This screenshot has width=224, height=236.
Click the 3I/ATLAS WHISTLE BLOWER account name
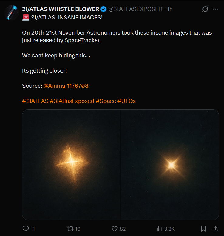coord(60,9)
